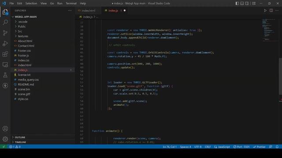
Task: Change Spaces: 4 indentation setting
Action: tap(186, 147)
